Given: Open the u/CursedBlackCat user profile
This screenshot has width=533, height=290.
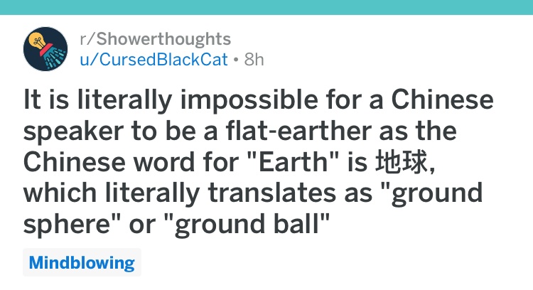Looking at the screenshot, I should tap(154, 60).
